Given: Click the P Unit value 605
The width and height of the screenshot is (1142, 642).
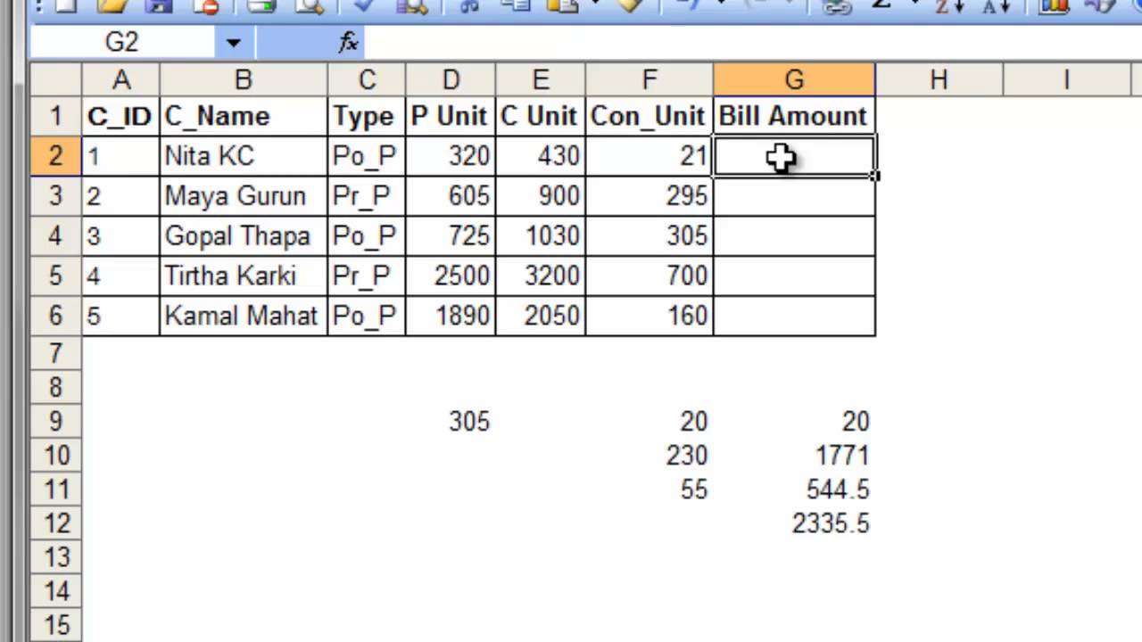Looking at the screenshot, I should [x=451, y=196].
